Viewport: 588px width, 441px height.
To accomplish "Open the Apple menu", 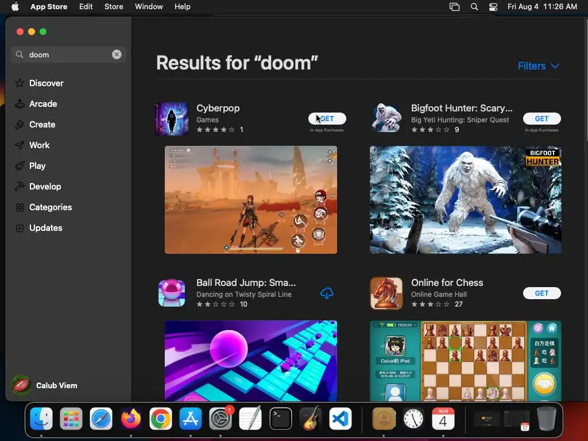I will click(15, 7).
